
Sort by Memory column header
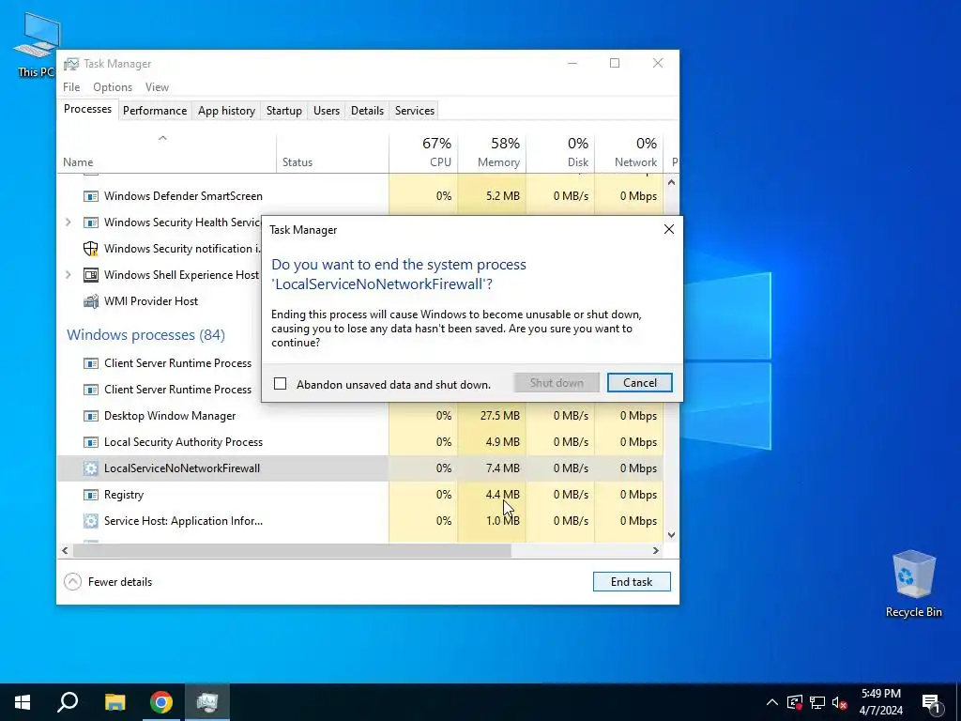(x=492, y=152)
